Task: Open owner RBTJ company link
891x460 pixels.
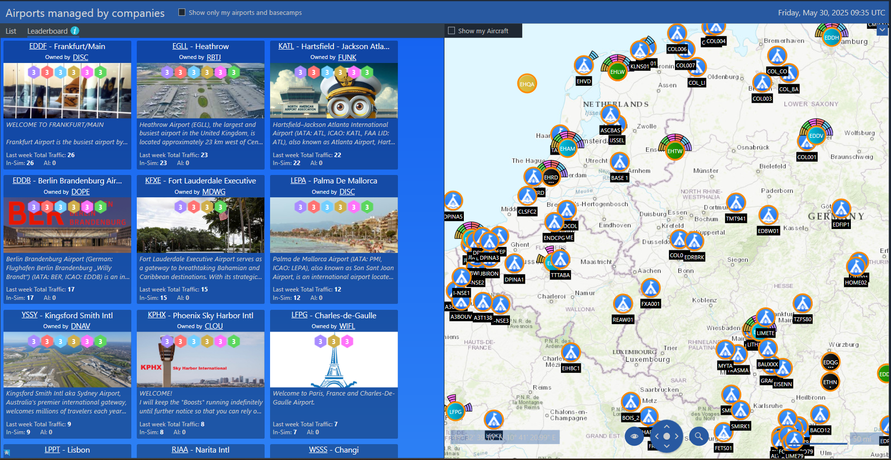Action: point(214,57)
